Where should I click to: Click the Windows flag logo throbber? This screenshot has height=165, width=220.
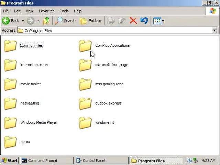(213, 11)
